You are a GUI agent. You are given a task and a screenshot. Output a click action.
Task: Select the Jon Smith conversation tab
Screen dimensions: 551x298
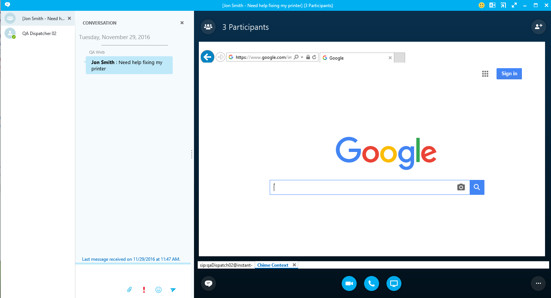[x=37, y=18]
